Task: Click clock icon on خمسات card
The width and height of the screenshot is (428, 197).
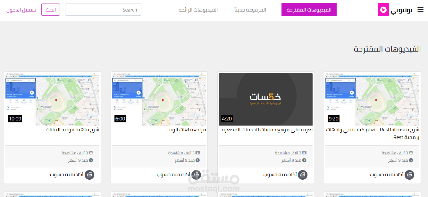Action: [304, 160]
